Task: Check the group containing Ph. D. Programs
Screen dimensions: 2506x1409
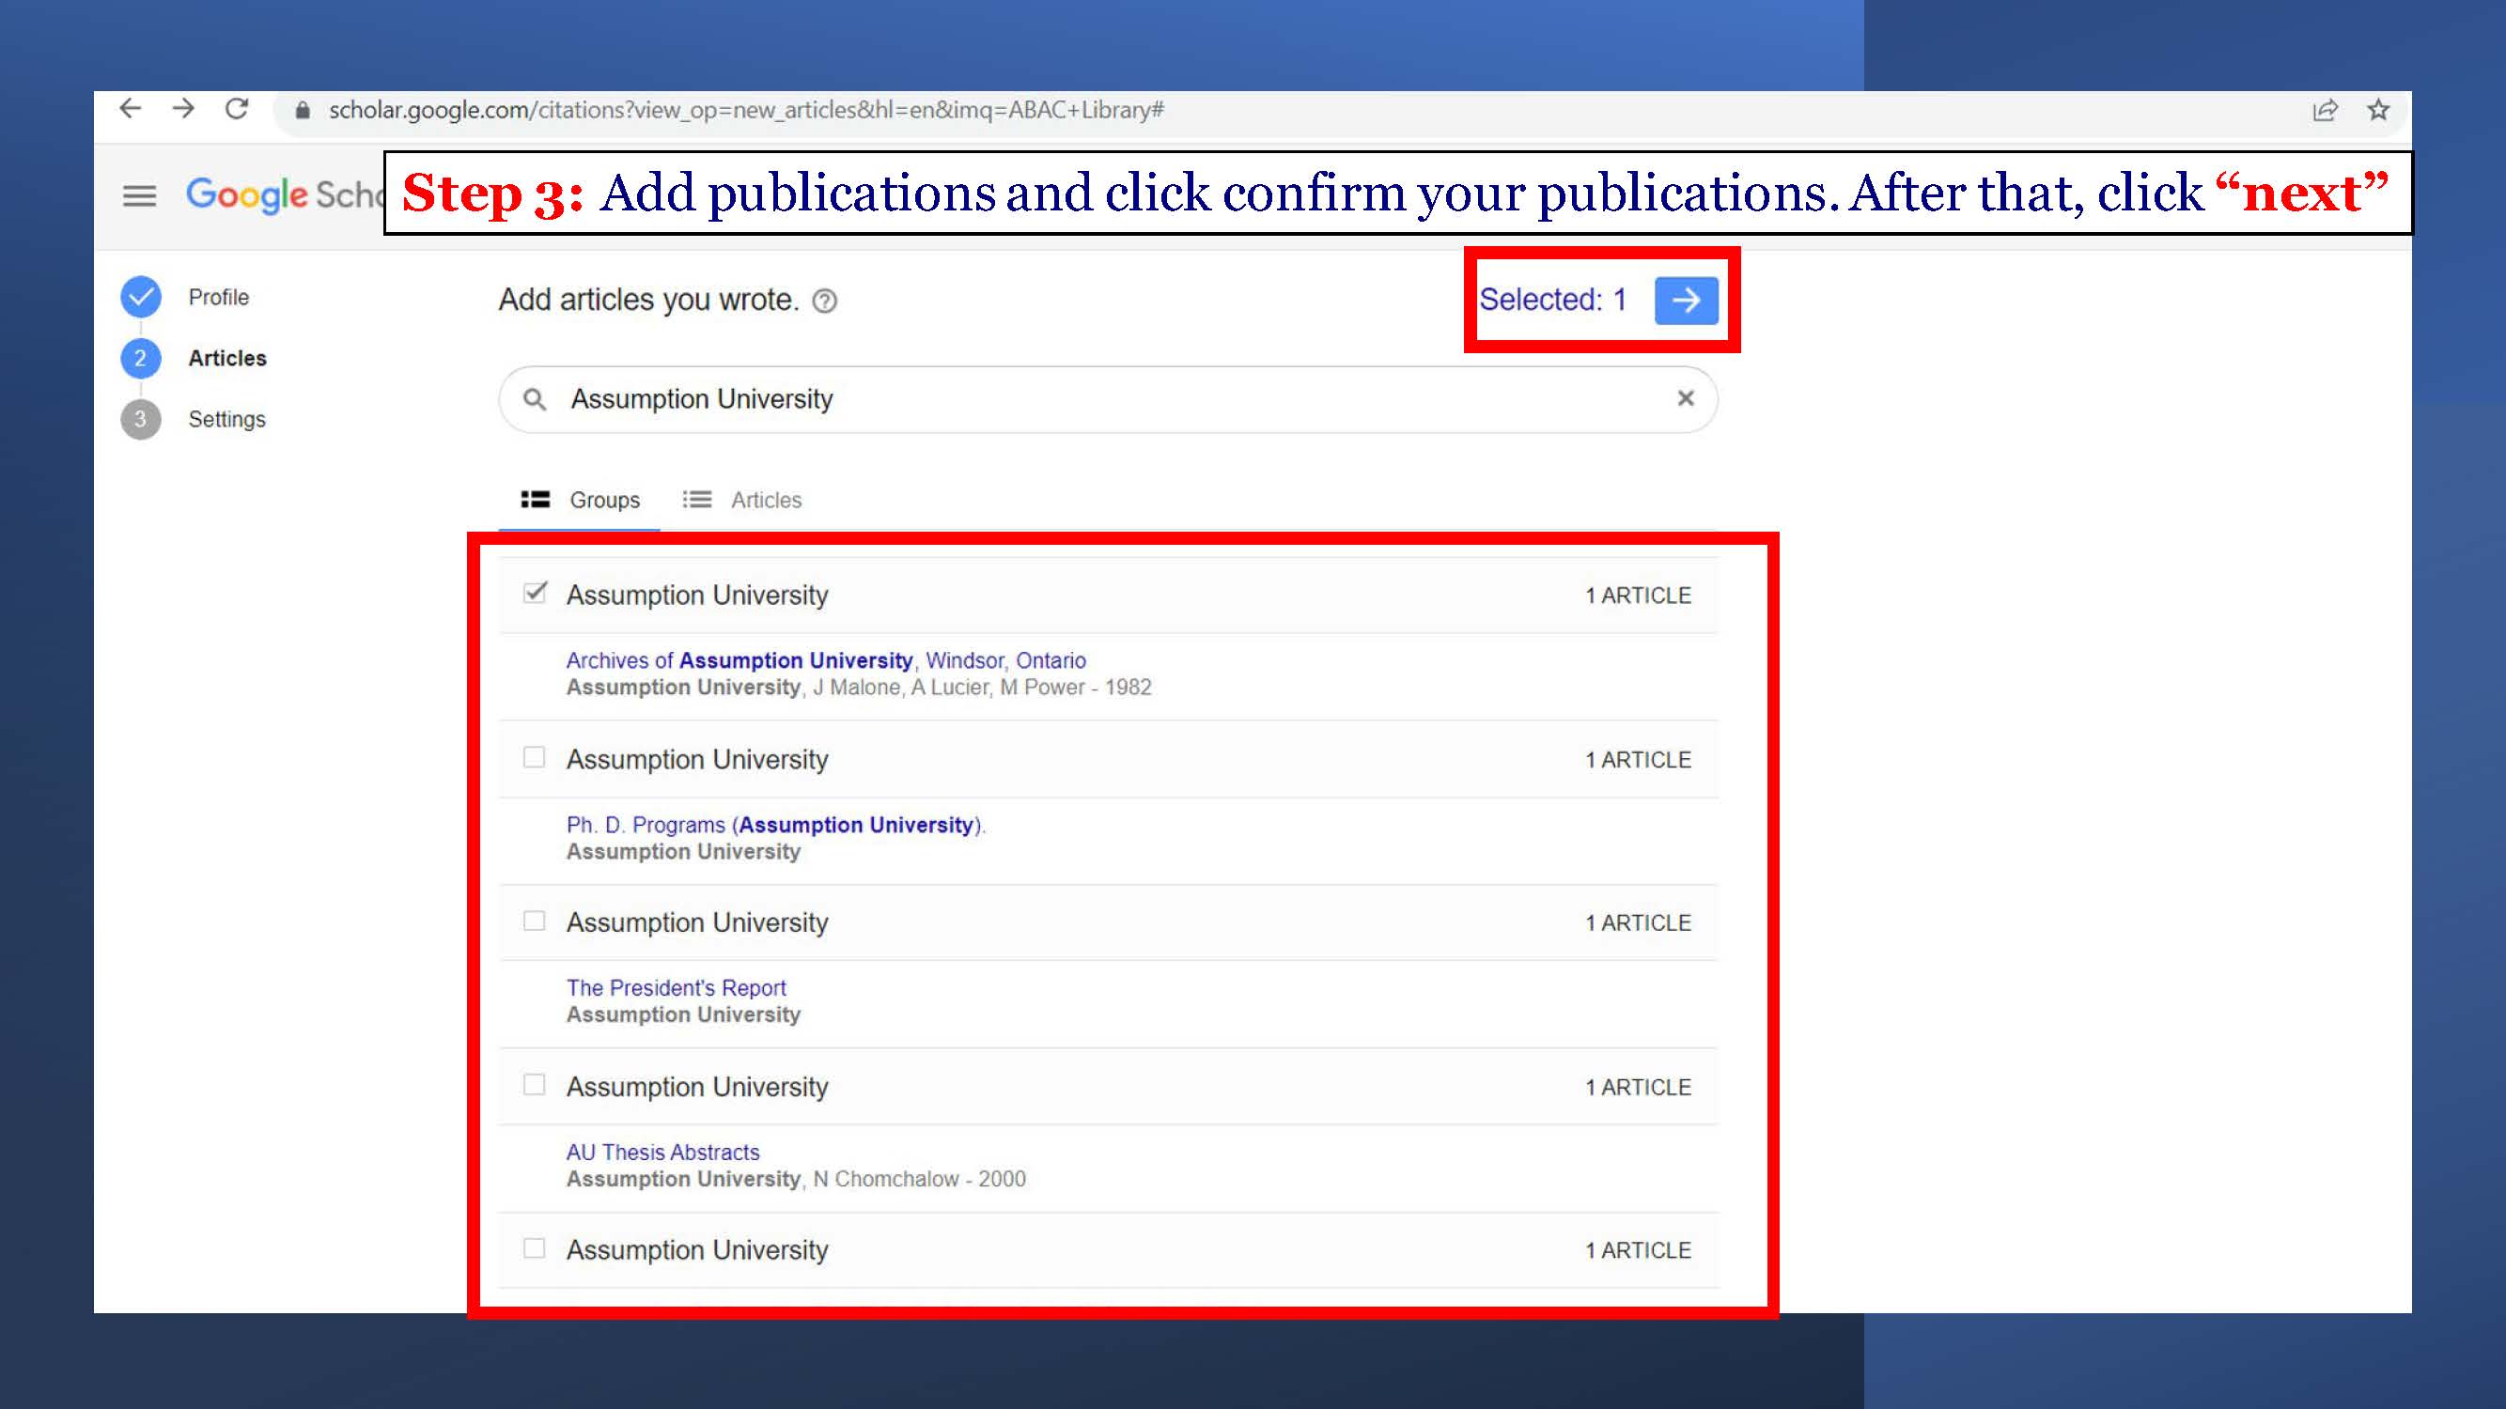Action: click(x=534, y=757)
